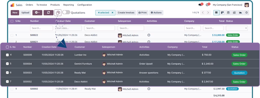Switch to activity view clock icon

click(246, 12)
